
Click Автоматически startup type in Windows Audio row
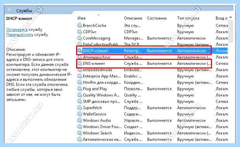tap(191, 120)
